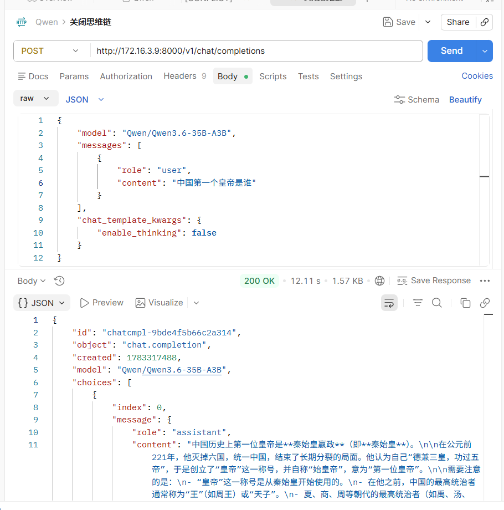This screenshot has height=510, width=504.
Task: Open the Authorization tab
Action: (126, 76)
